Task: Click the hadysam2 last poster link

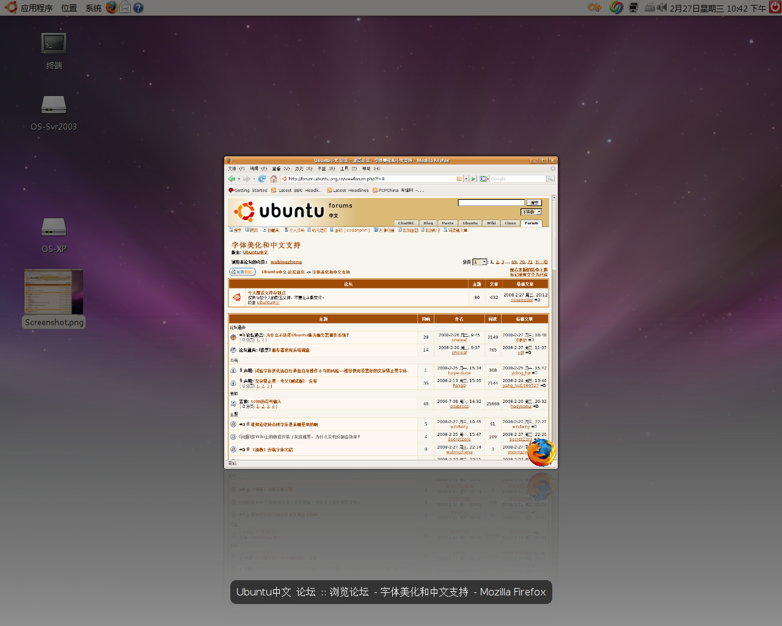Action: [x=521, y=407]
